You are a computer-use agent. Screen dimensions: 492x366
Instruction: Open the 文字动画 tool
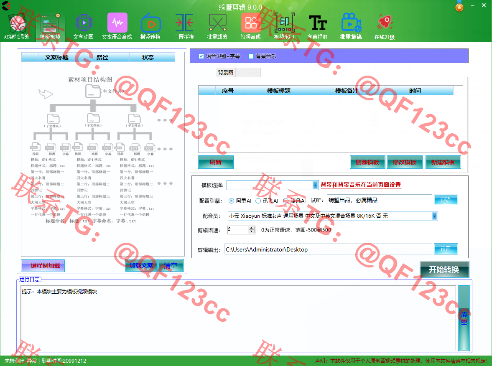pos(84,27)
